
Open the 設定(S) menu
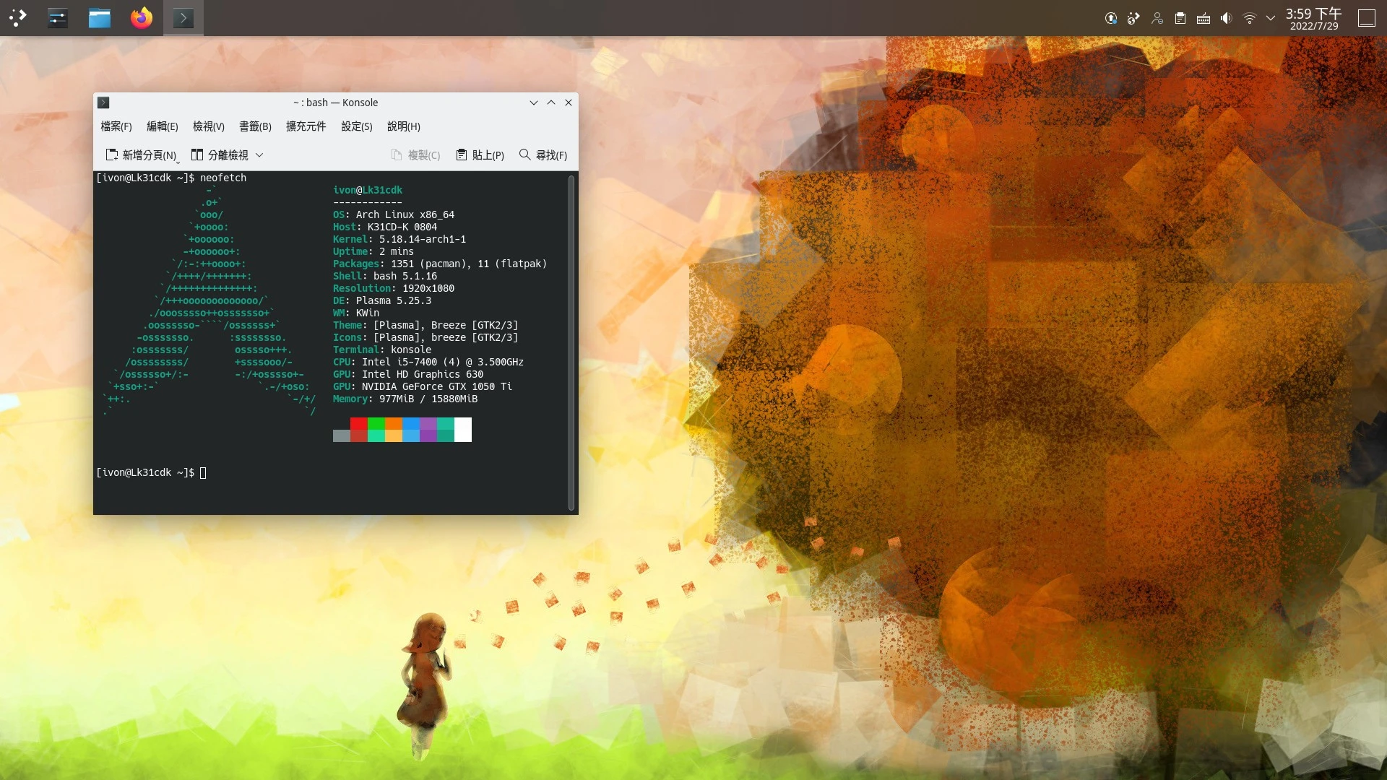356,126
